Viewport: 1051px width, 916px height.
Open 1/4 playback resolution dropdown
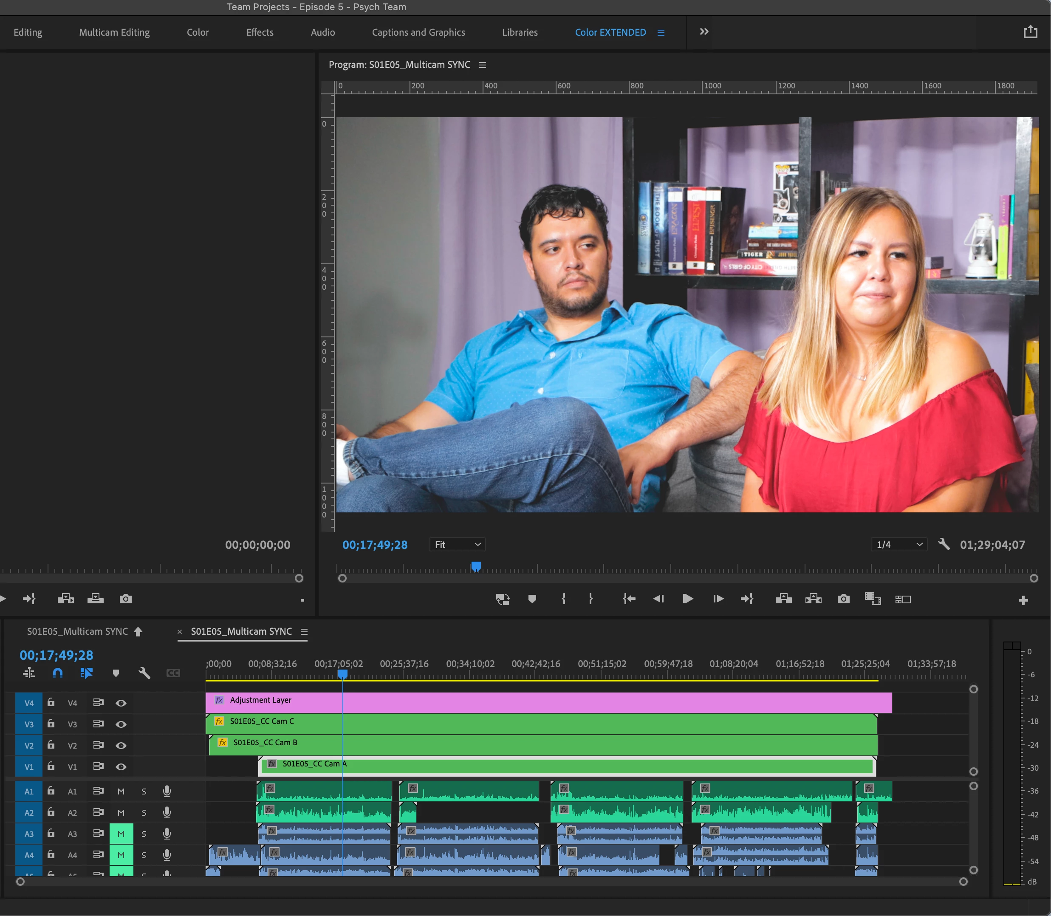tap(898, 544)
